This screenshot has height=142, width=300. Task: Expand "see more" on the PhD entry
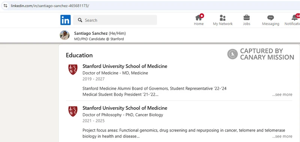coord(282,136)
